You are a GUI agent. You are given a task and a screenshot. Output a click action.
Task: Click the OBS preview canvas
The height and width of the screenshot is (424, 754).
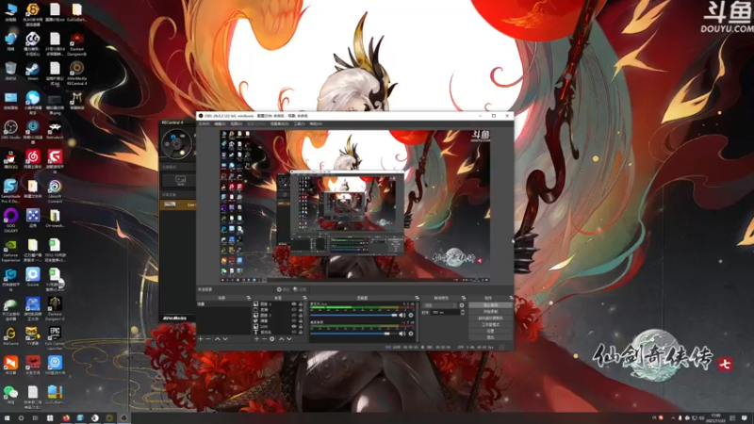click(355, 205)
